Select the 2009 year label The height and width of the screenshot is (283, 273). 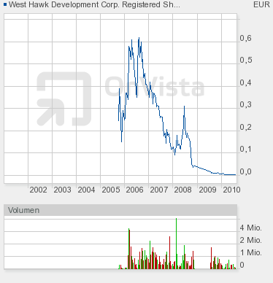click(207, 190)
